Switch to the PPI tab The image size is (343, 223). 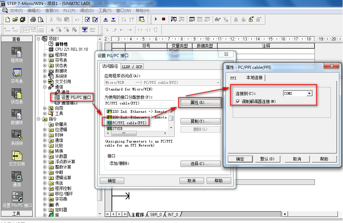coord(233,78)
